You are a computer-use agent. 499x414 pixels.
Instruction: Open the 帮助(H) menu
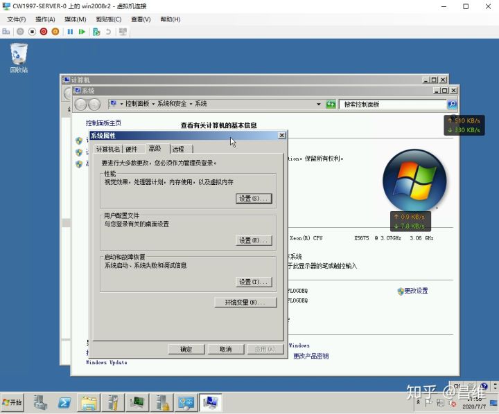[x=170, y=19]
